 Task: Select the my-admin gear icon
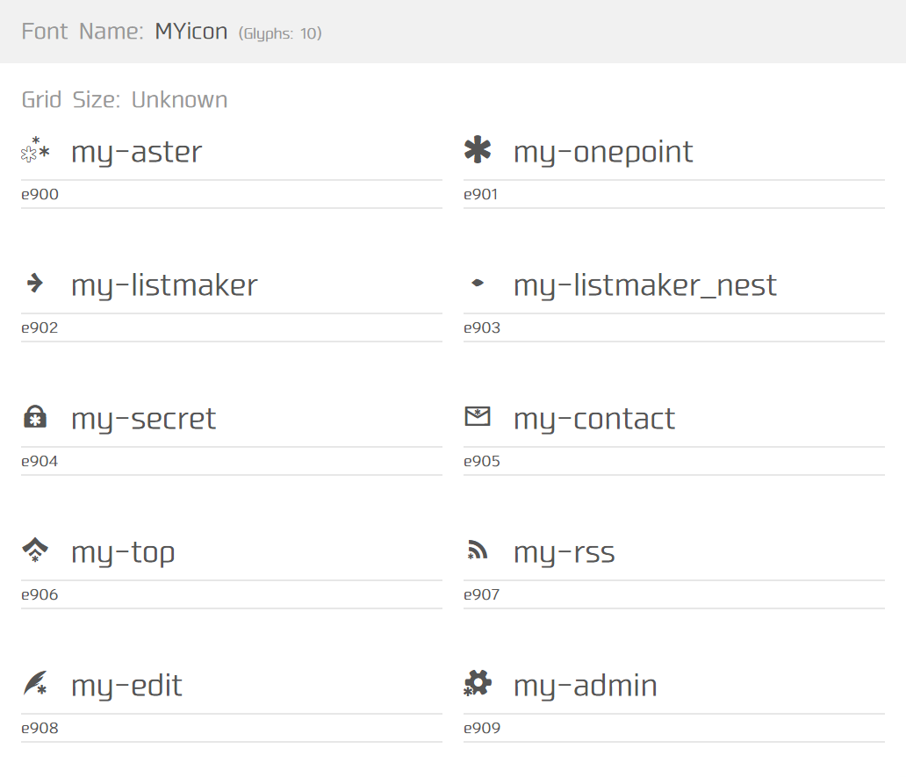tap(478, 683)
